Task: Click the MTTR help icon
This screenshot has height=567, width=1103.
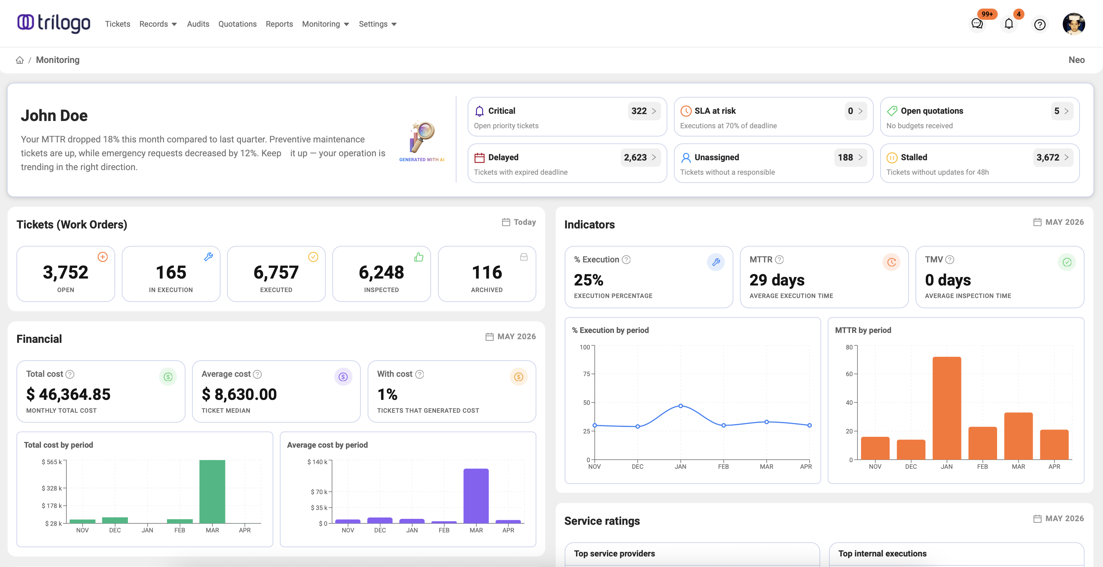Action: 779,259
